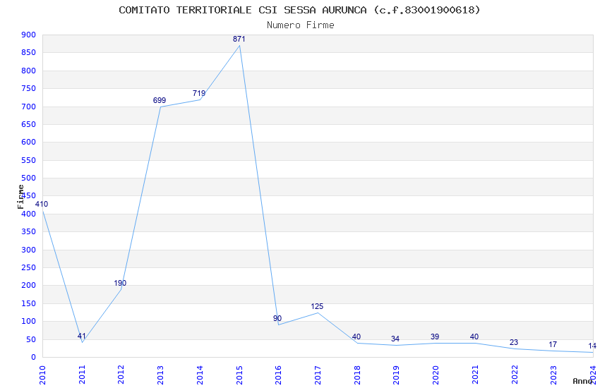Click the Firme vertical axis label

coord(20,197)
